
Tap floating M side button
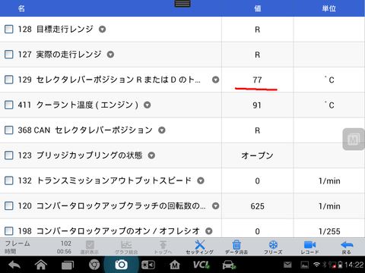(x=354, y=139)
